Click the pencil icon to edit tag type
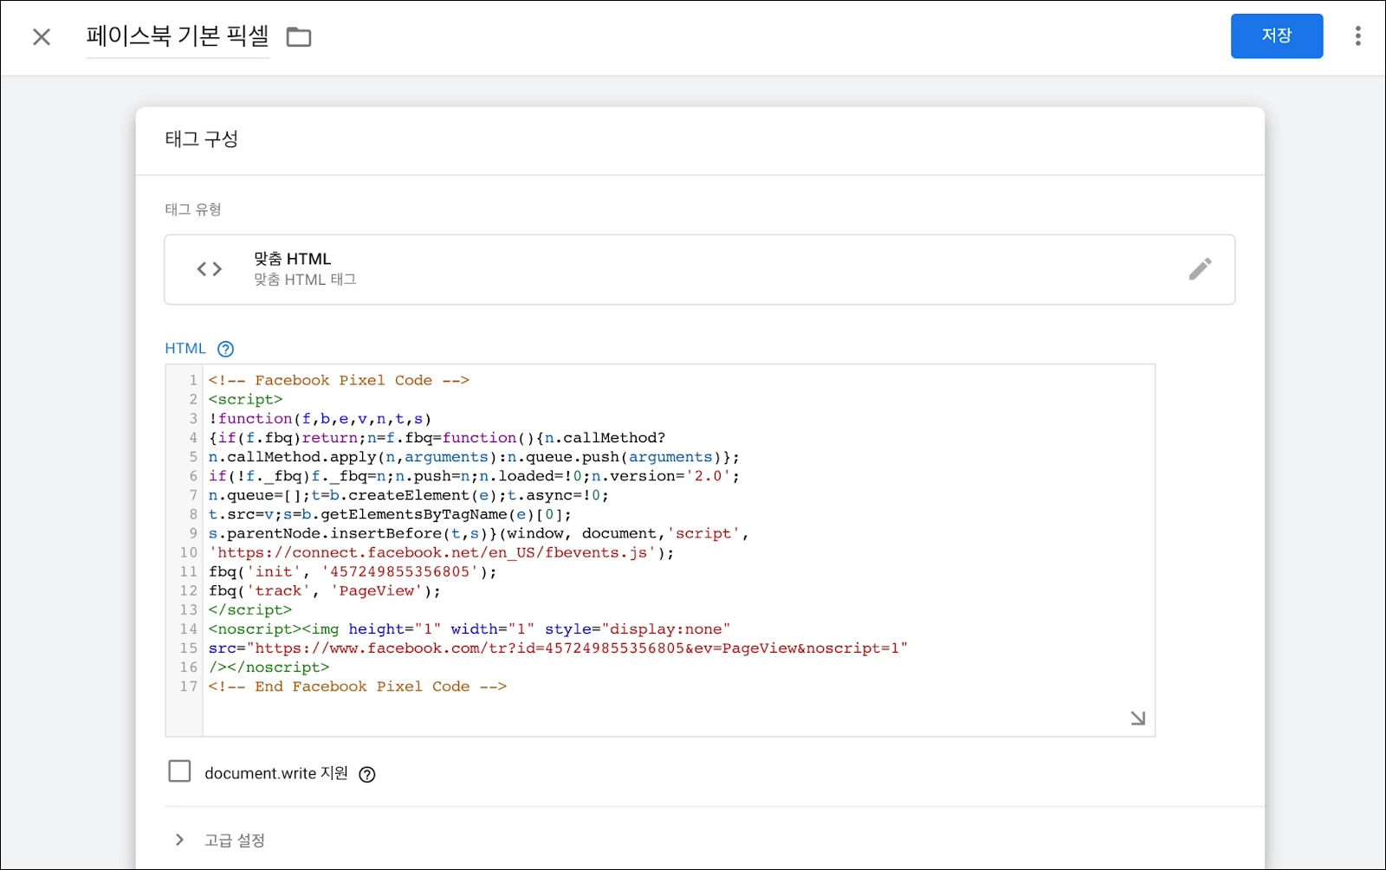The width and height of the screenshot is (1386, 870). point(1200,269)
